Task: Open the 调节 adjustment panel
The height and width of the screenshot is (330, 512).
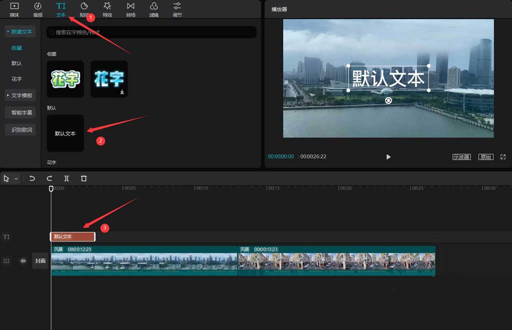Action: [177, 9]
